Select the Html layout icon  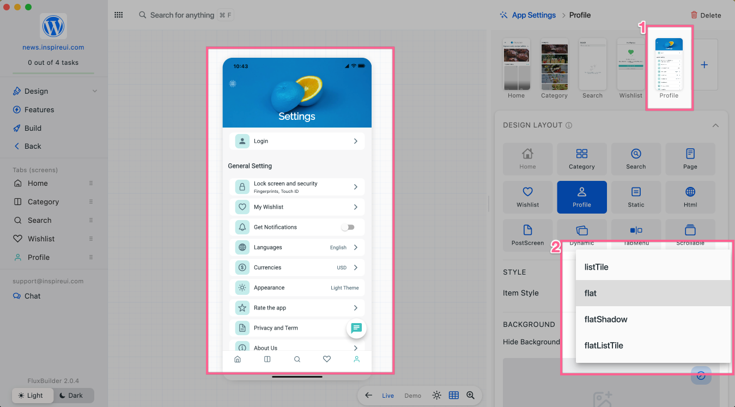(690, 197)
